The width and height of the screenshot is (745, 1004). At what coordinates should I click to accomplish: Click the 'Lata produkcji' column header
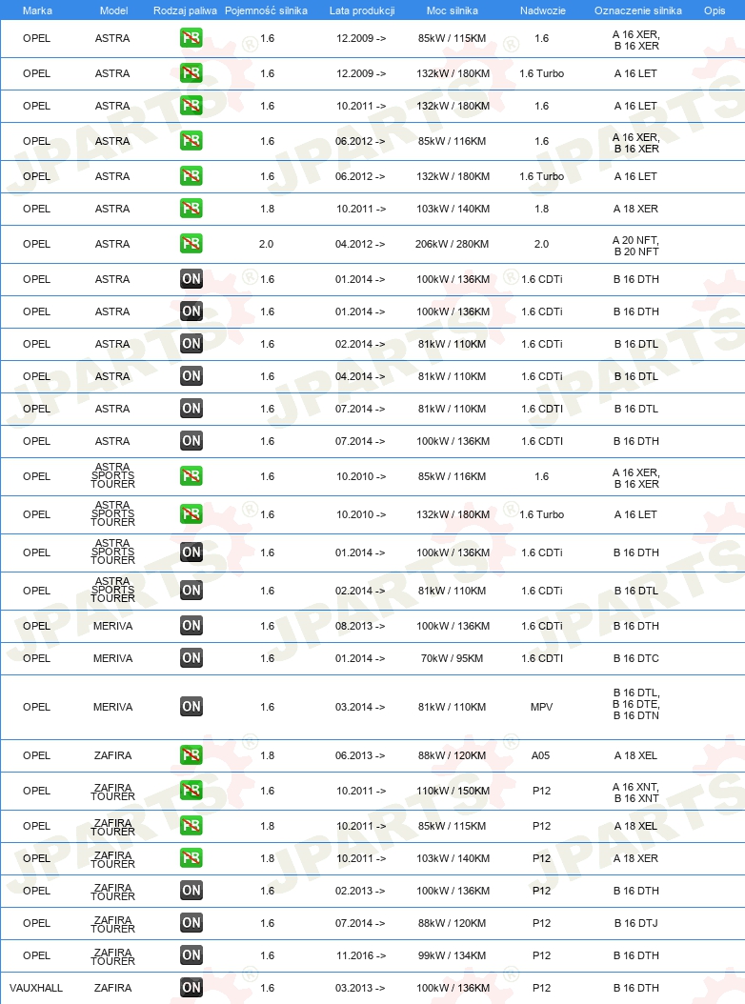tap(362, 10)
